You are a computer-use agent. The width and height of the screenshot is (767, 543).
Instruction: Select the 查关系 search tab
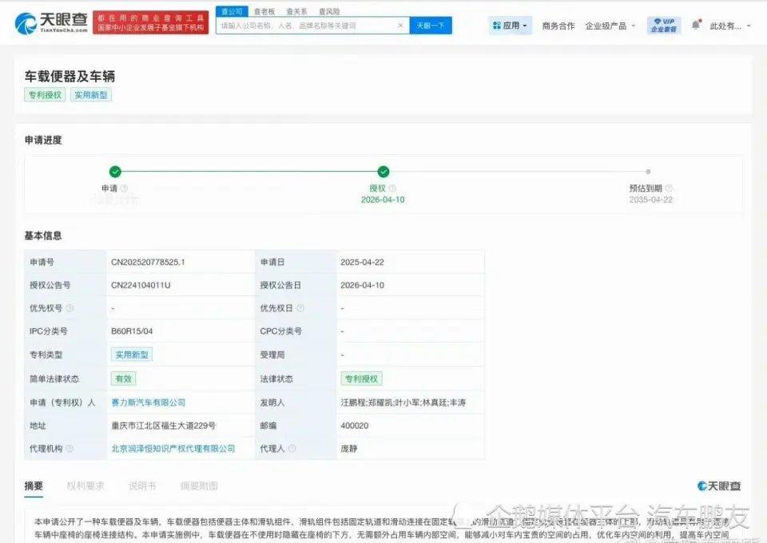(x=296, y=11)
